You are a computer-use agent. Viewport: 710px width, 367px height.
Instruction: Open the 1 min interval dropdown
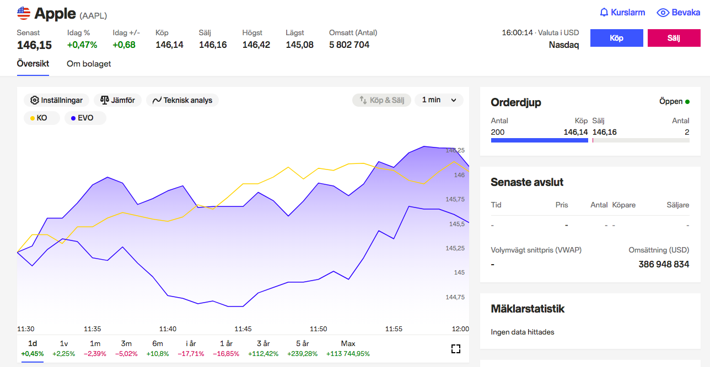pos(438,100)
